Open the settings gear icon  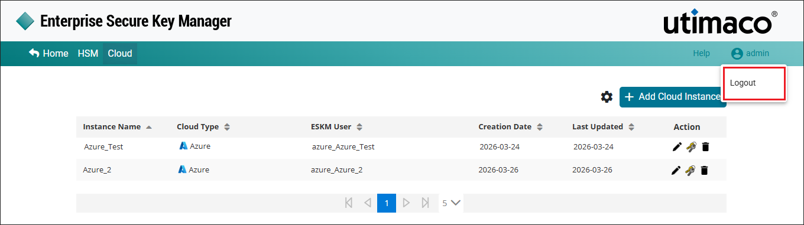pos(607,97)
